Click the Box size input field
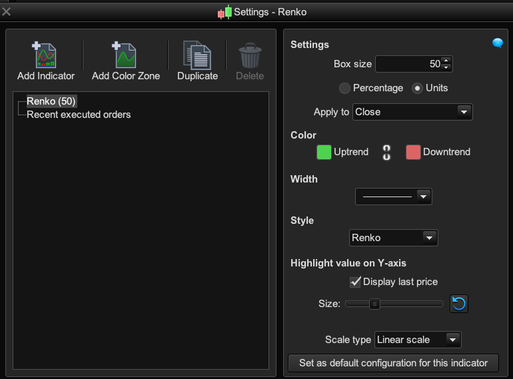 click(408, 64)
